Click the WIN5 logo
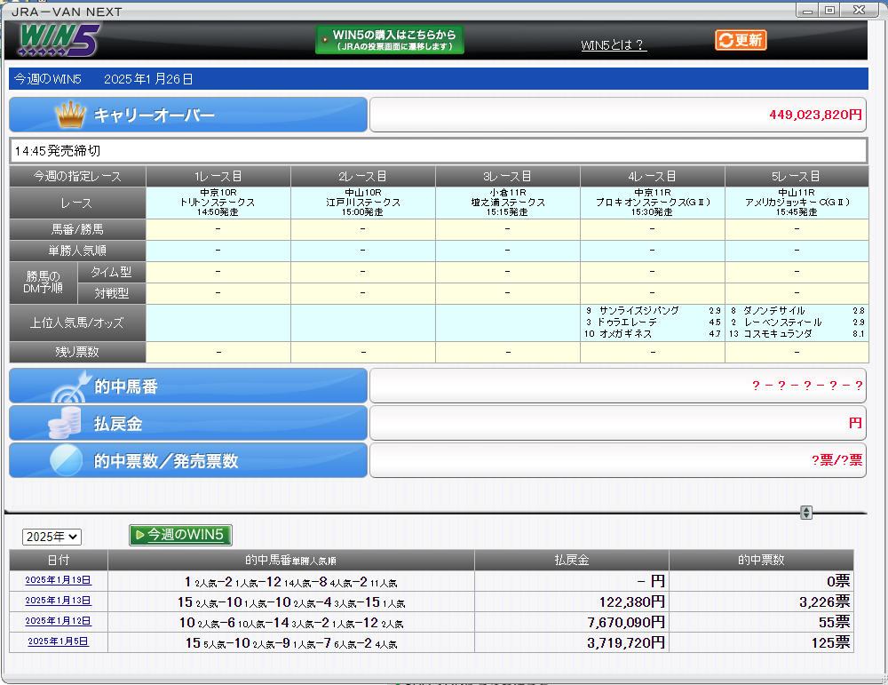Image resolution: width=888 pixels, height=685 pixels. point(59,40)
